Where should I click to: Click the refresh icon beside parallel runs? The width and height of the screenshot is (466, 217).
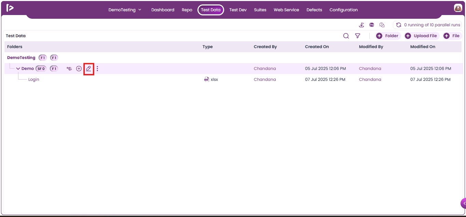398,25
